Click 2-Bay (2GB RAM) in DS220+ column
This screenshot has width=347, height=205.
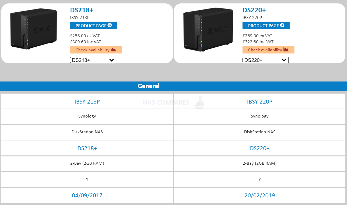tap(260, 163)
